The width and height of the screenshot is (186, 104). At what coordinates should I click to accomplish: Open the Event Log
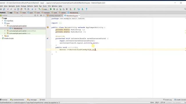click(167, 100)
